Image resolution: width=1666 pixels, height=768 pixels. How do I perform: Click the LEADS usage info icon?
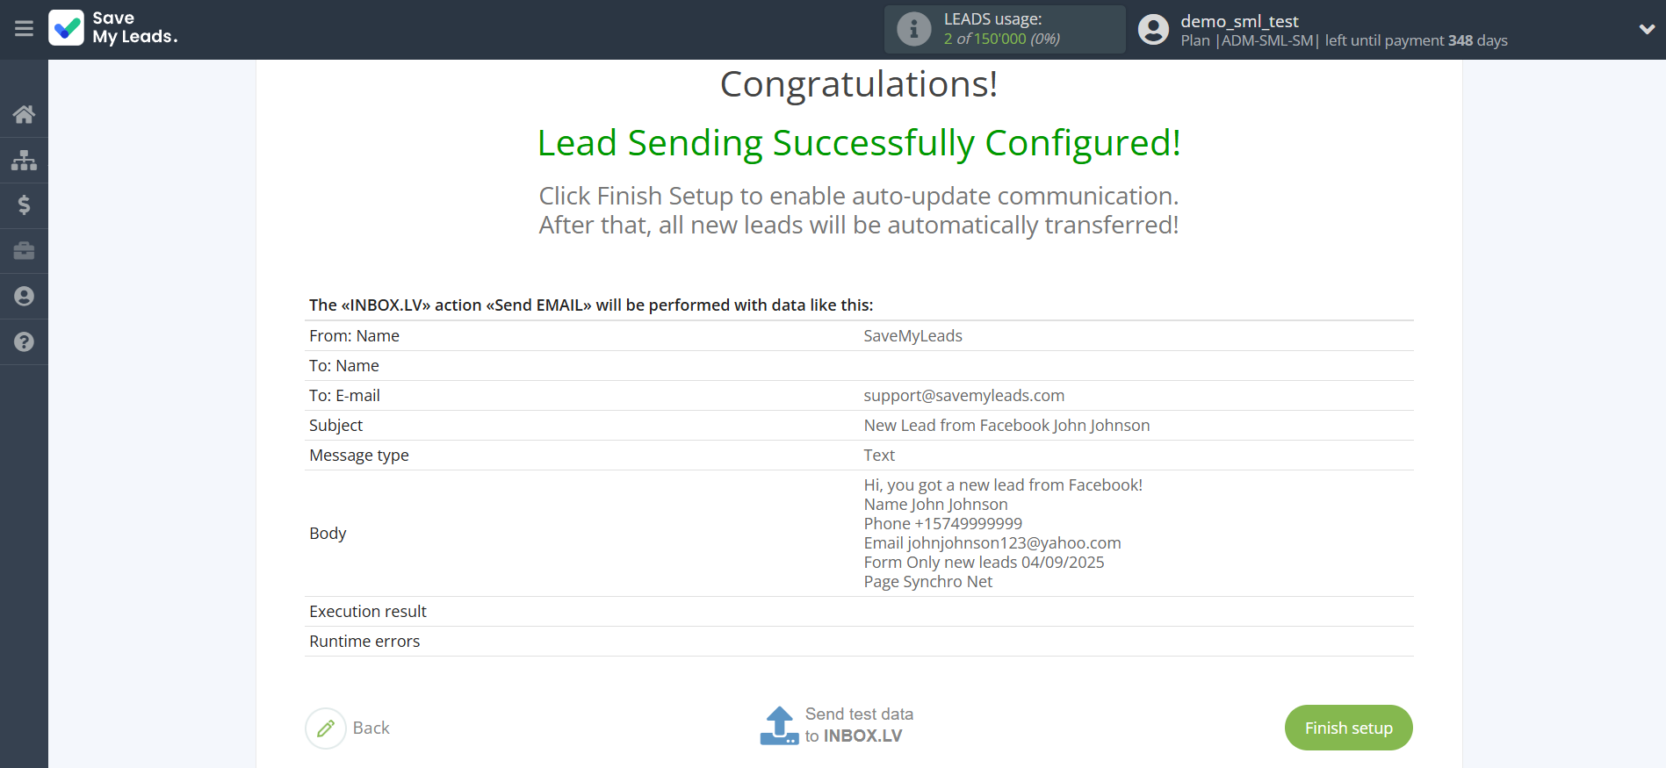tap(913, 29)
